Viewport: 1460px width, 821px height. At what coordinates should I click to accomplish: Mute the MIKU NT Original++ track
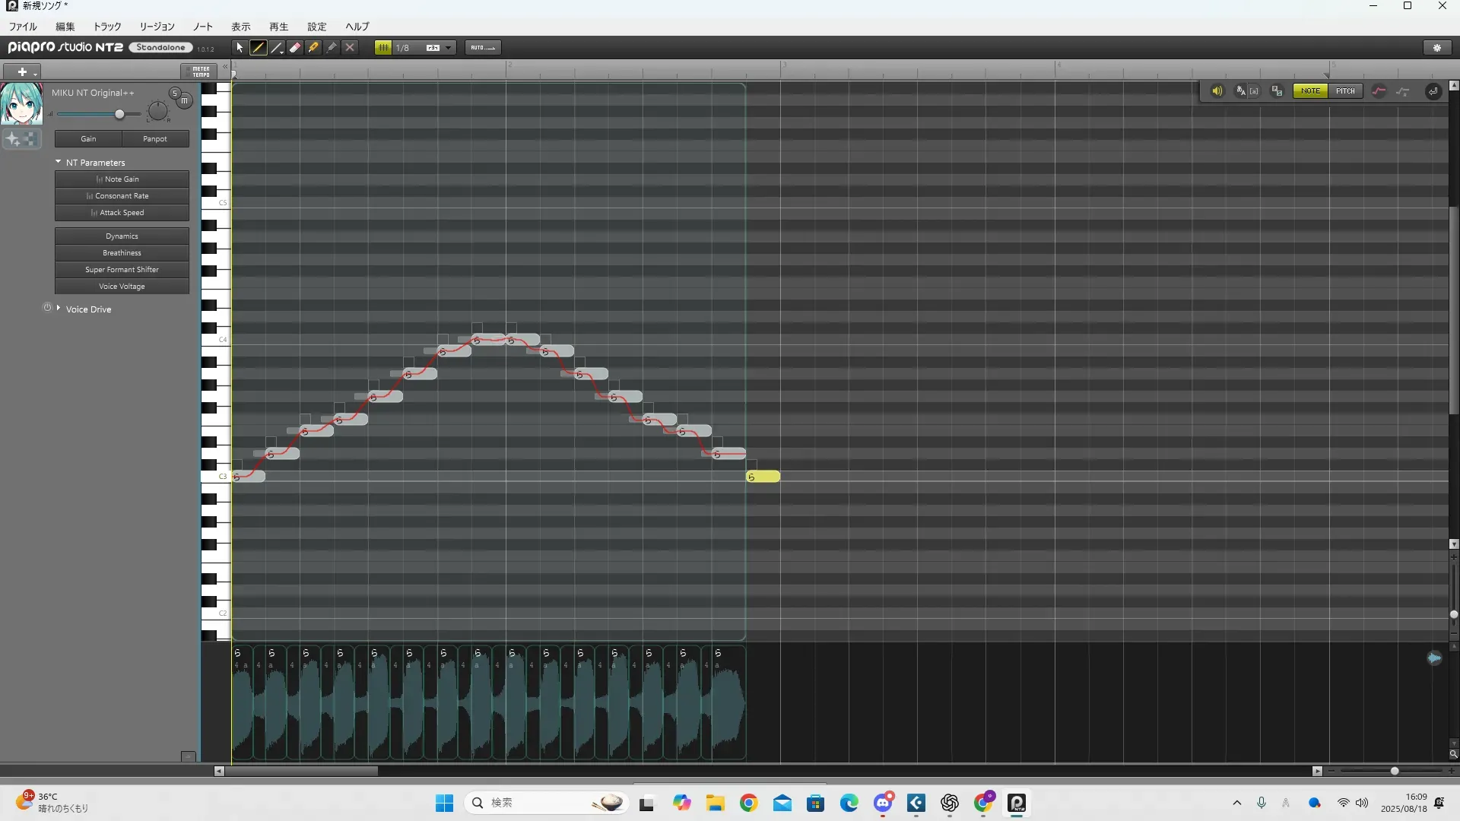pyautogui.click(x=184, y=100)
